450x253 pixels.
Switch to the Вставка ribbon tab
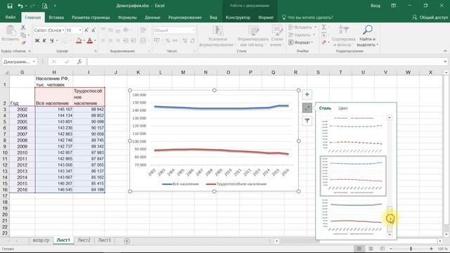[x=56, y=17]
